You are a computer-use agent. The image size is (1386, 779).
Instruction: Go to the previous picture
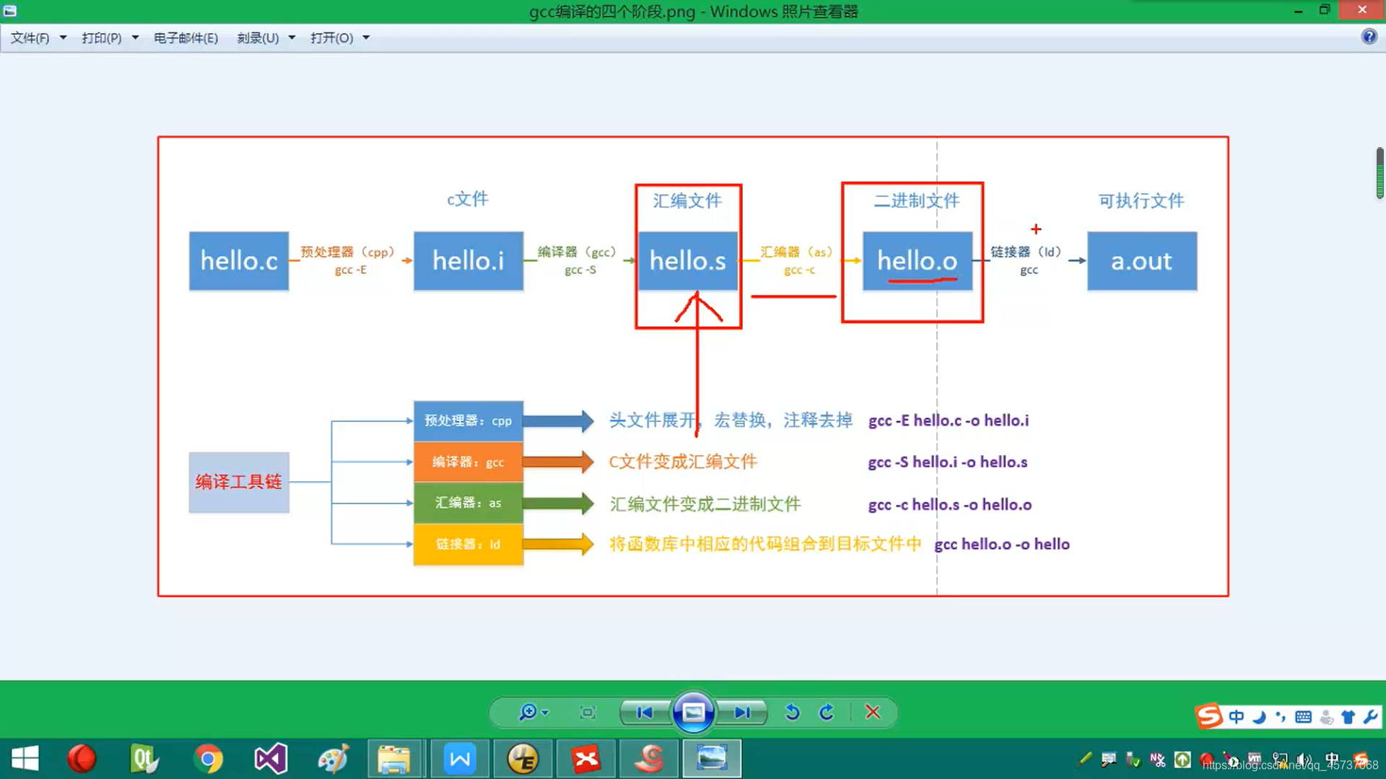point(645,713)
